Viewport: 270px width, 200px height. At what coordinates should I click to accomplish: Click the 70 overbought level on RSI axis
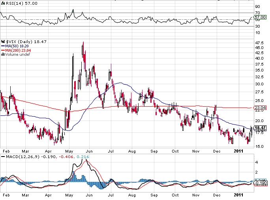pos(258,13)
